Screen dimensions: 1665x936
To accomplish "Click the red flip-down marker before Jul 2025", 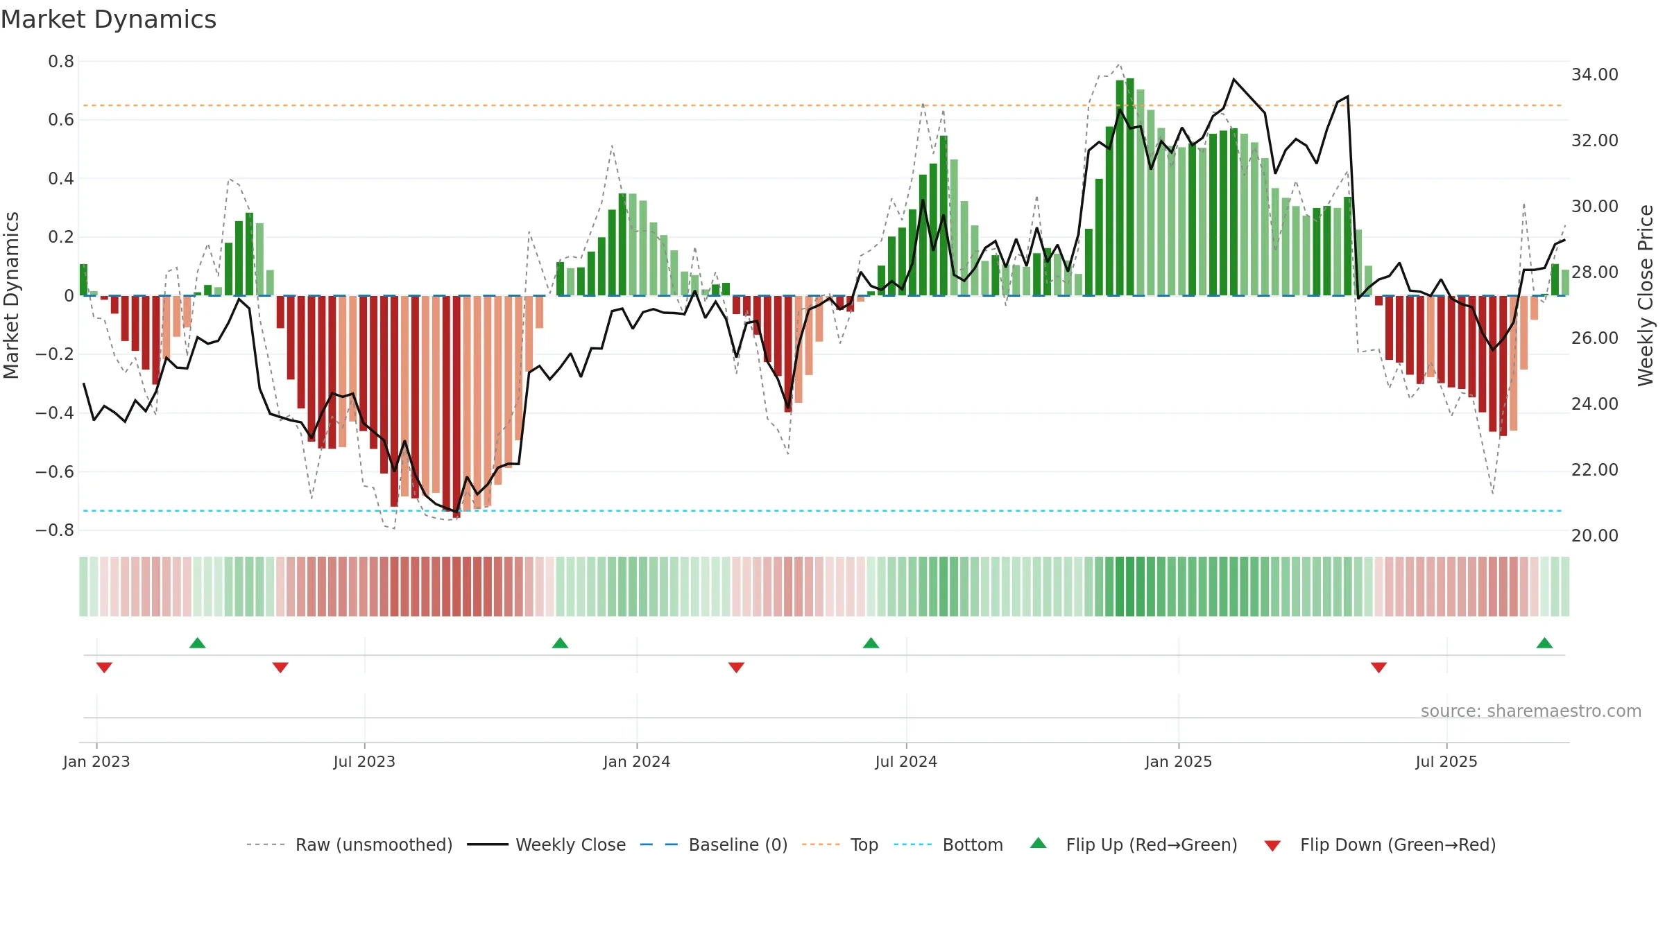I will 1379,667.
